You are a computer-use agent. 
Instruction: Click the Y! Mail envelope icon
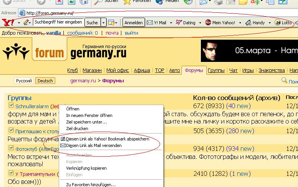pos(150,23)
